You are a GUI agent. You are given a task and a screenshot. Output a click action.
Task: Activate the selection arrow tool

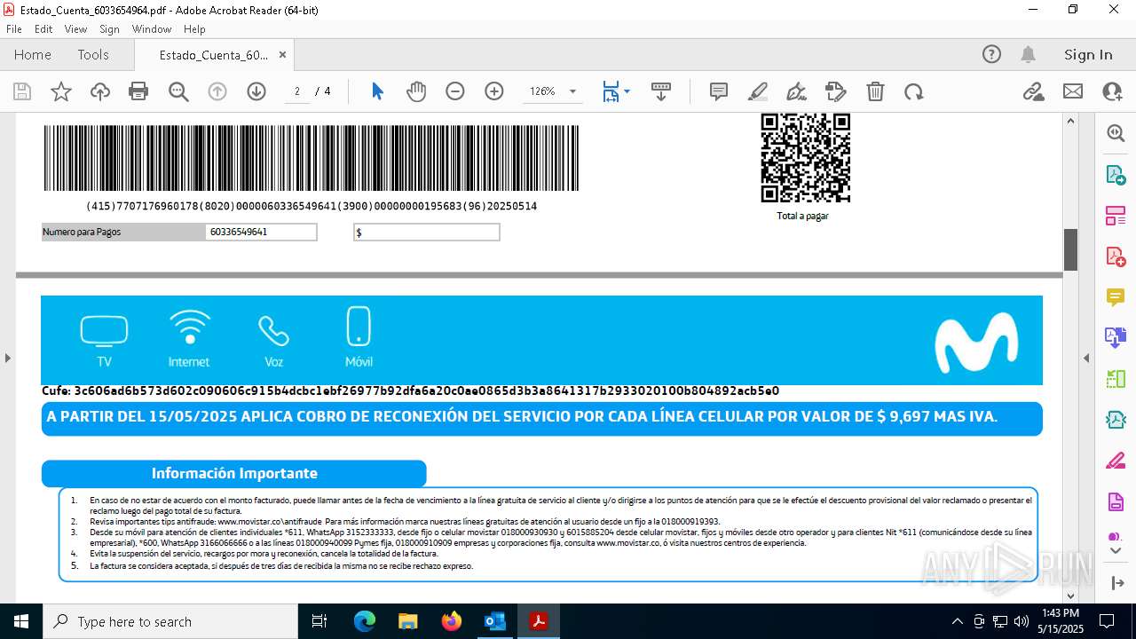(377, 91)
